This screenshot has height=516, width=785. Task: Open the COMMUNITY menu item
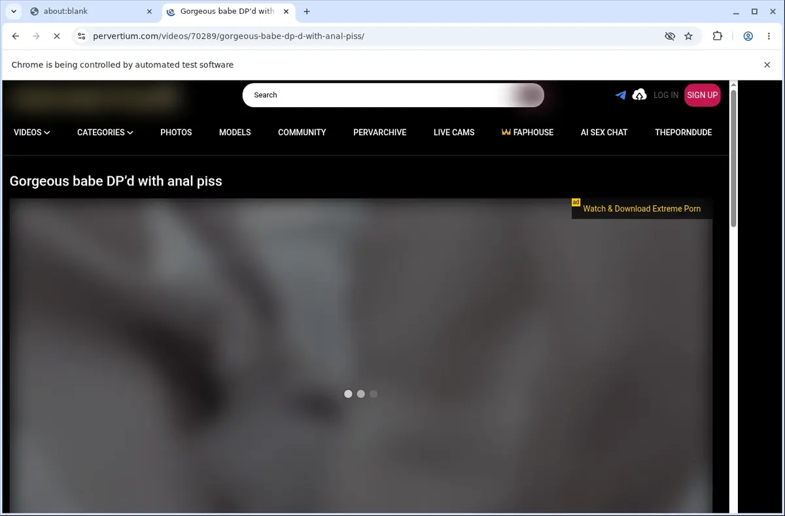click(302, 132)
